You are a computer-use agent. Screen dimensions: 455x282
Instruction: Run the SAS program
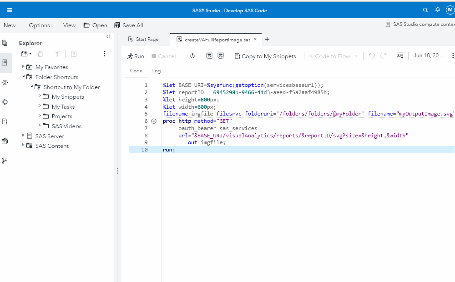[136, 56]
